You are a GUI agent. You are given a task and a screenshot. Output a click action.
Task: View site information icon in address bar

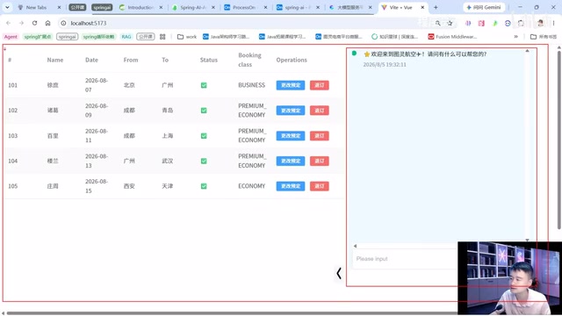pos(63,23)
